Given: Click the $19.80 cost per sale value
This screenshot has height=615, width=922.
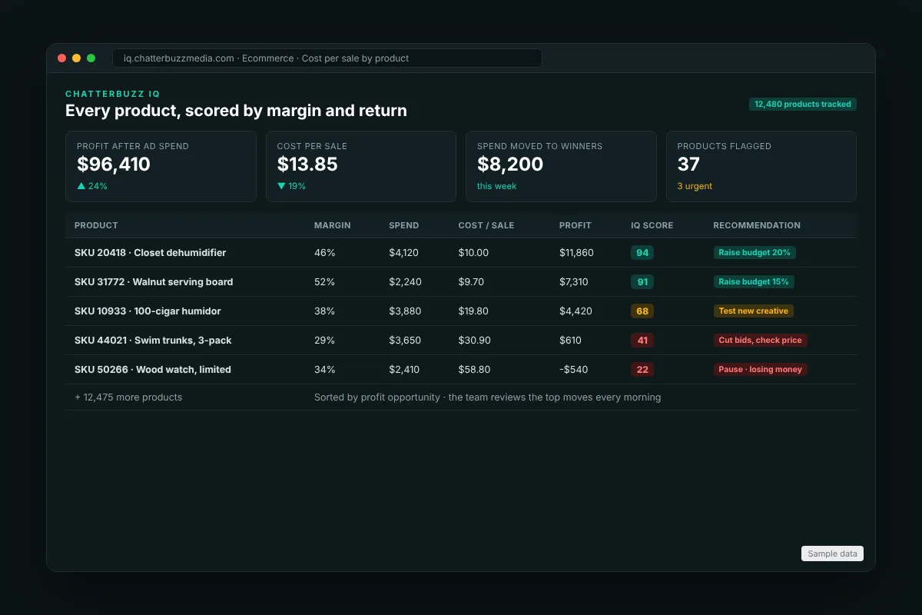Looking at the screenshot, I should coord(474,311).
